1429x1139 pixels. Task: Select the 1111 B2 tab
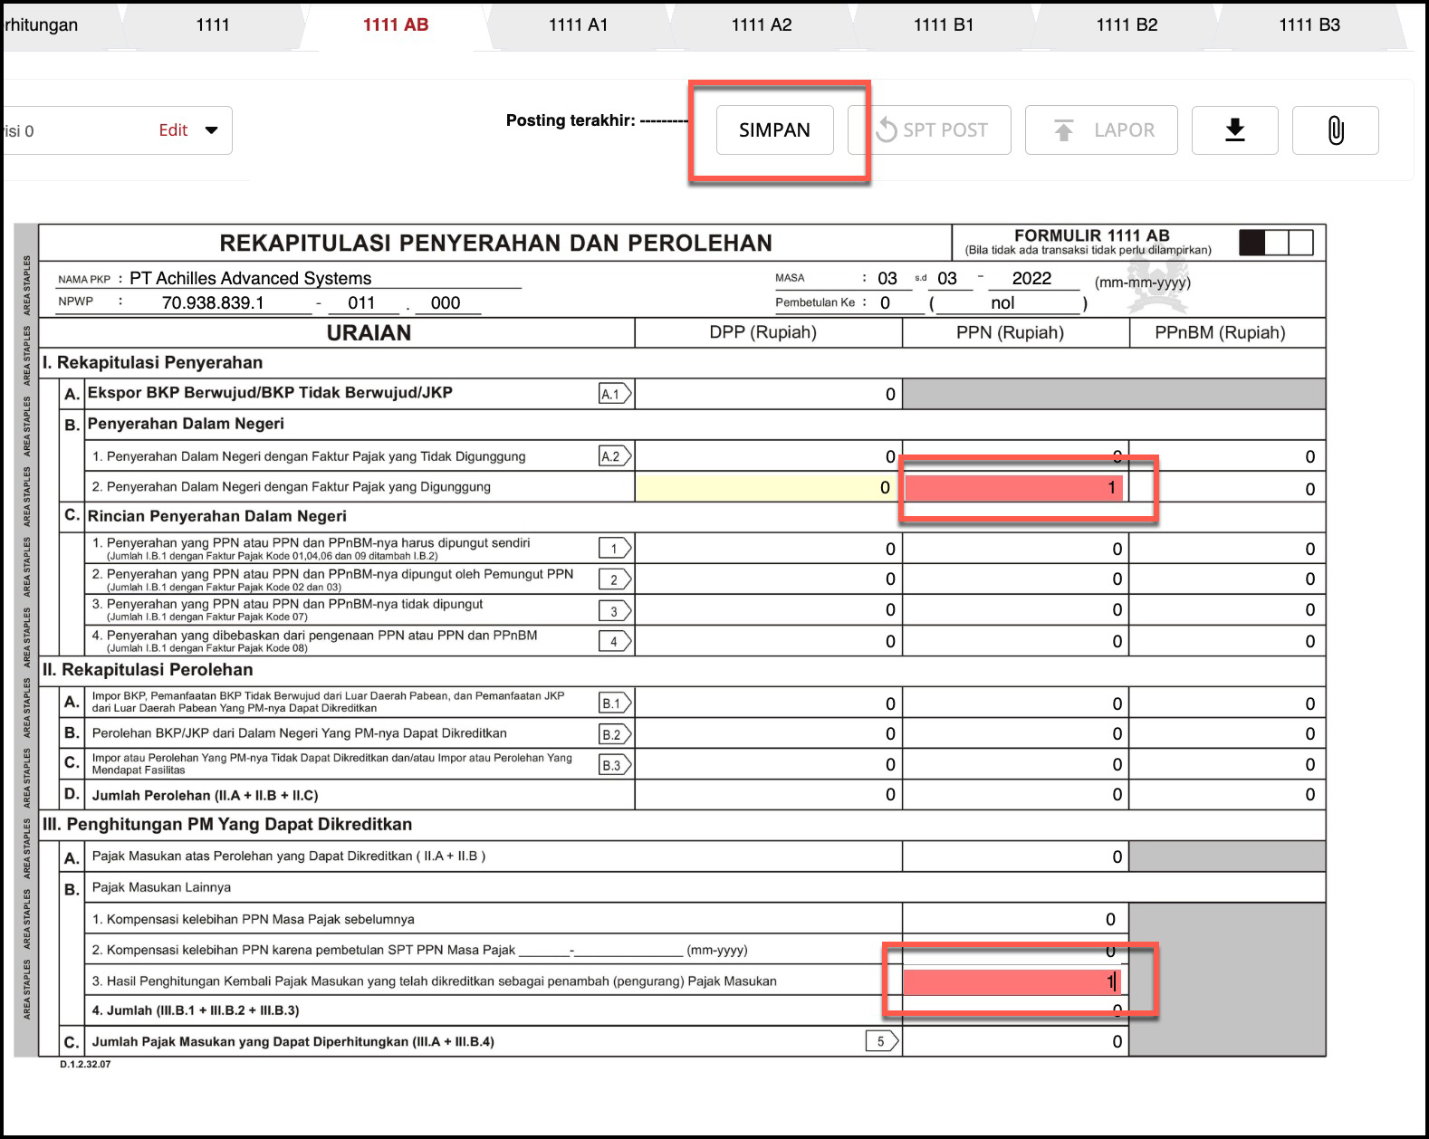1127,24
